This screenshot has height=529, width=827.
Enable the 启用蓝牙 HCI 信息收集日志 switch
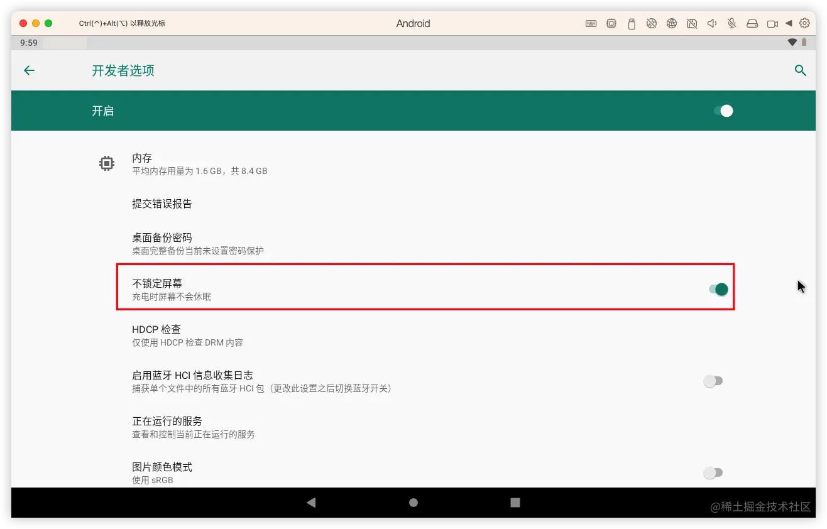click(x=713, y=381)
